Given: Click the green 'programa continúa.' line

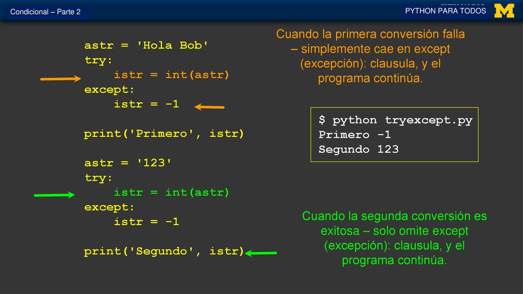Looking at the screenshot, I should point(394,260).
